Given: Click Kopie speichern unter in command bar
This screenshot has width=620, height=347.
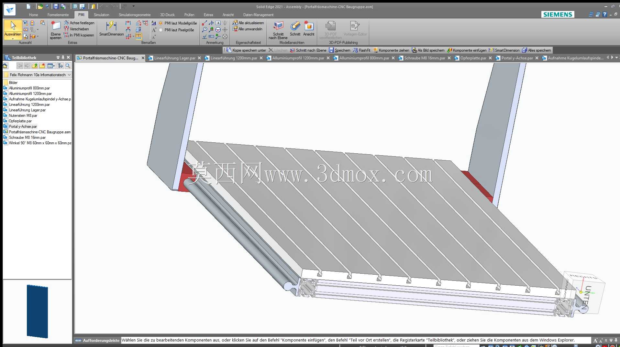Looking at the screenshot, I should 246,50.
